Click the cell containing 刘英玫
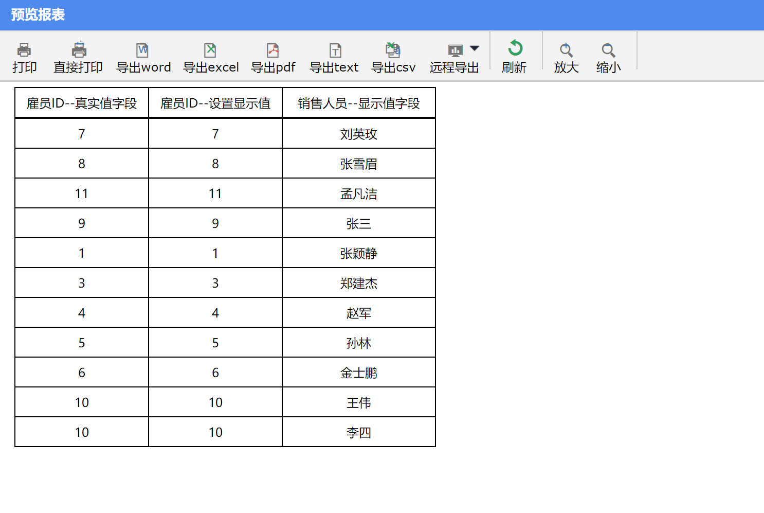This screenshot has height=513, width=764. coord(359,134)
